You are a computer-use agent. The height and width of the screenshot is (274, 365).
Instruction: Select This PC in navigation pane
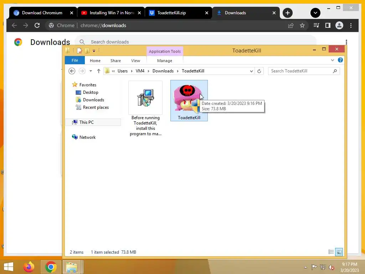(x=93, y=122)
